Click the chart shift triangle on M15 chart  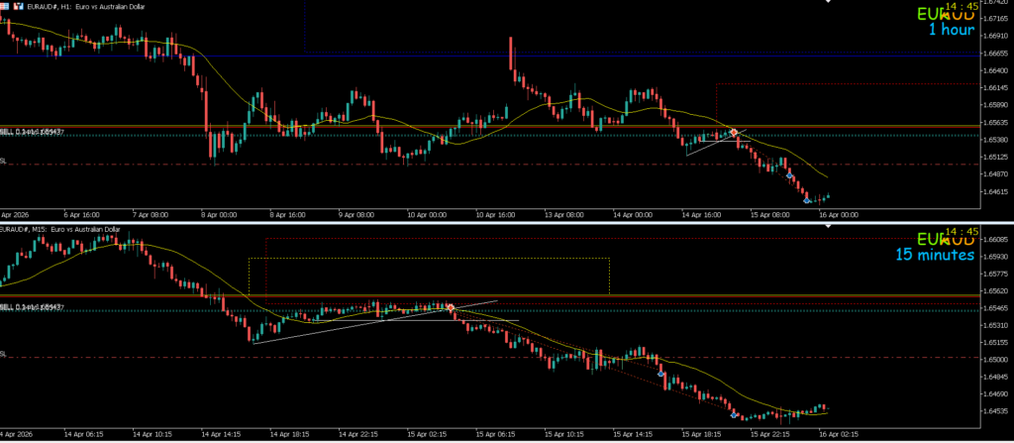830,227
